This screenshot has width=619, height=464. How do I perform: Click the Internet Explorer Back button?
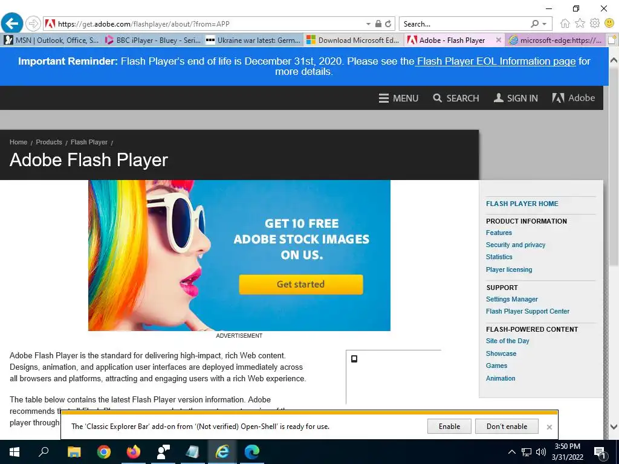[12, 24]
